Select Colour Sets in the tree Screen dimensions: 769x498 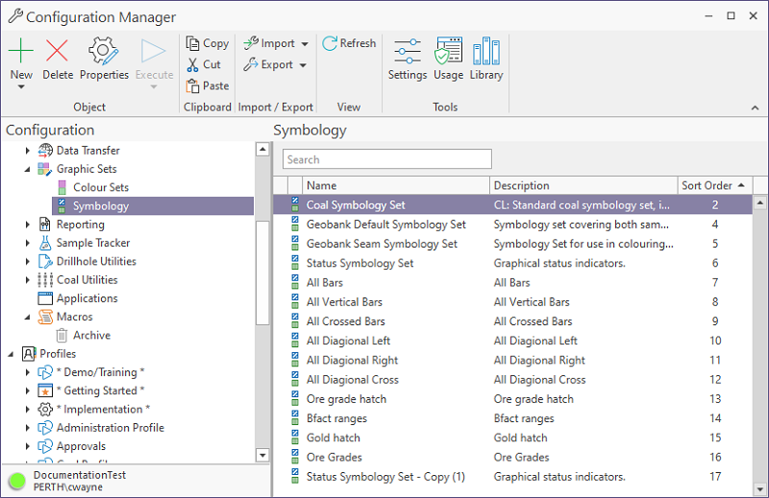tap(100, 187)
